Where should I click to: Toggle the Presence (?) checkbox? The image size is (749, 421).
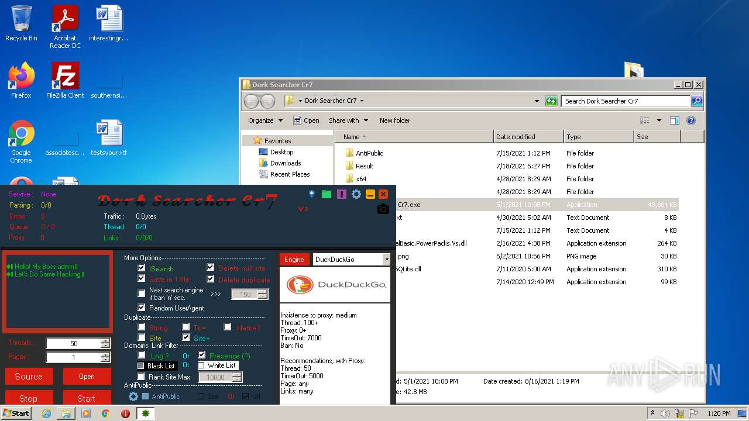(x=202, y=355)
